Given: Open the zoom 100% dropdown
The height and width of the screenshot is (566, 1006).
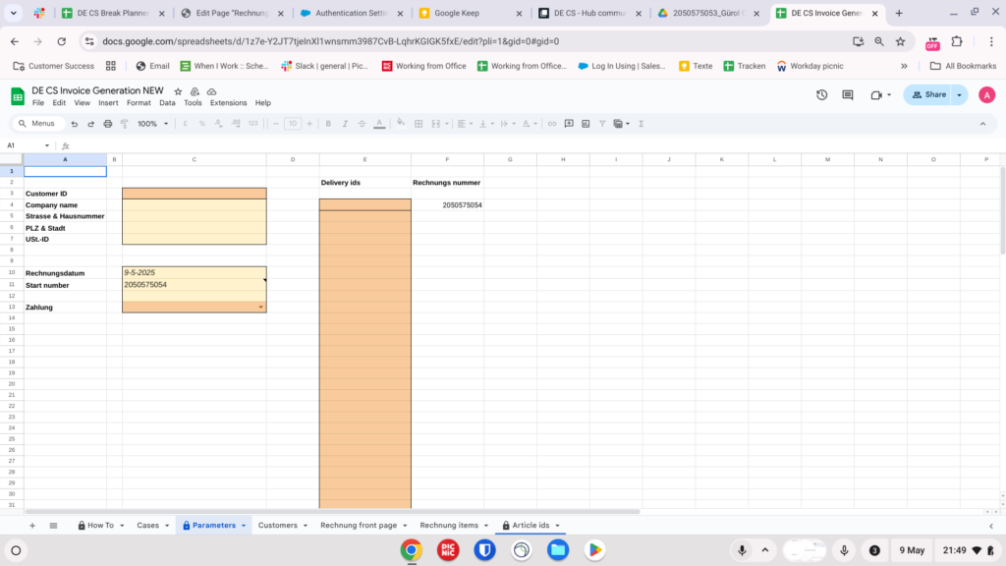Looking at the screenshot, I should coord(151,124).
